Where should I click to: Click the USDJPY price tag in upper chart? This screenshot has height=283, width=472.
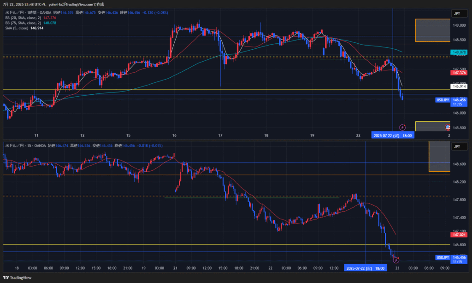click(443, 100)
